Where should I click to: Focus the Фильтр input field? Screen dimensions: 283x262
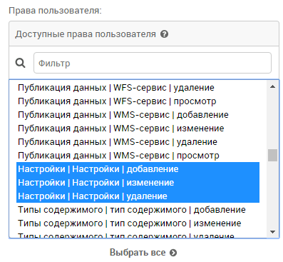pyautogui.click(x=153, y=63)
